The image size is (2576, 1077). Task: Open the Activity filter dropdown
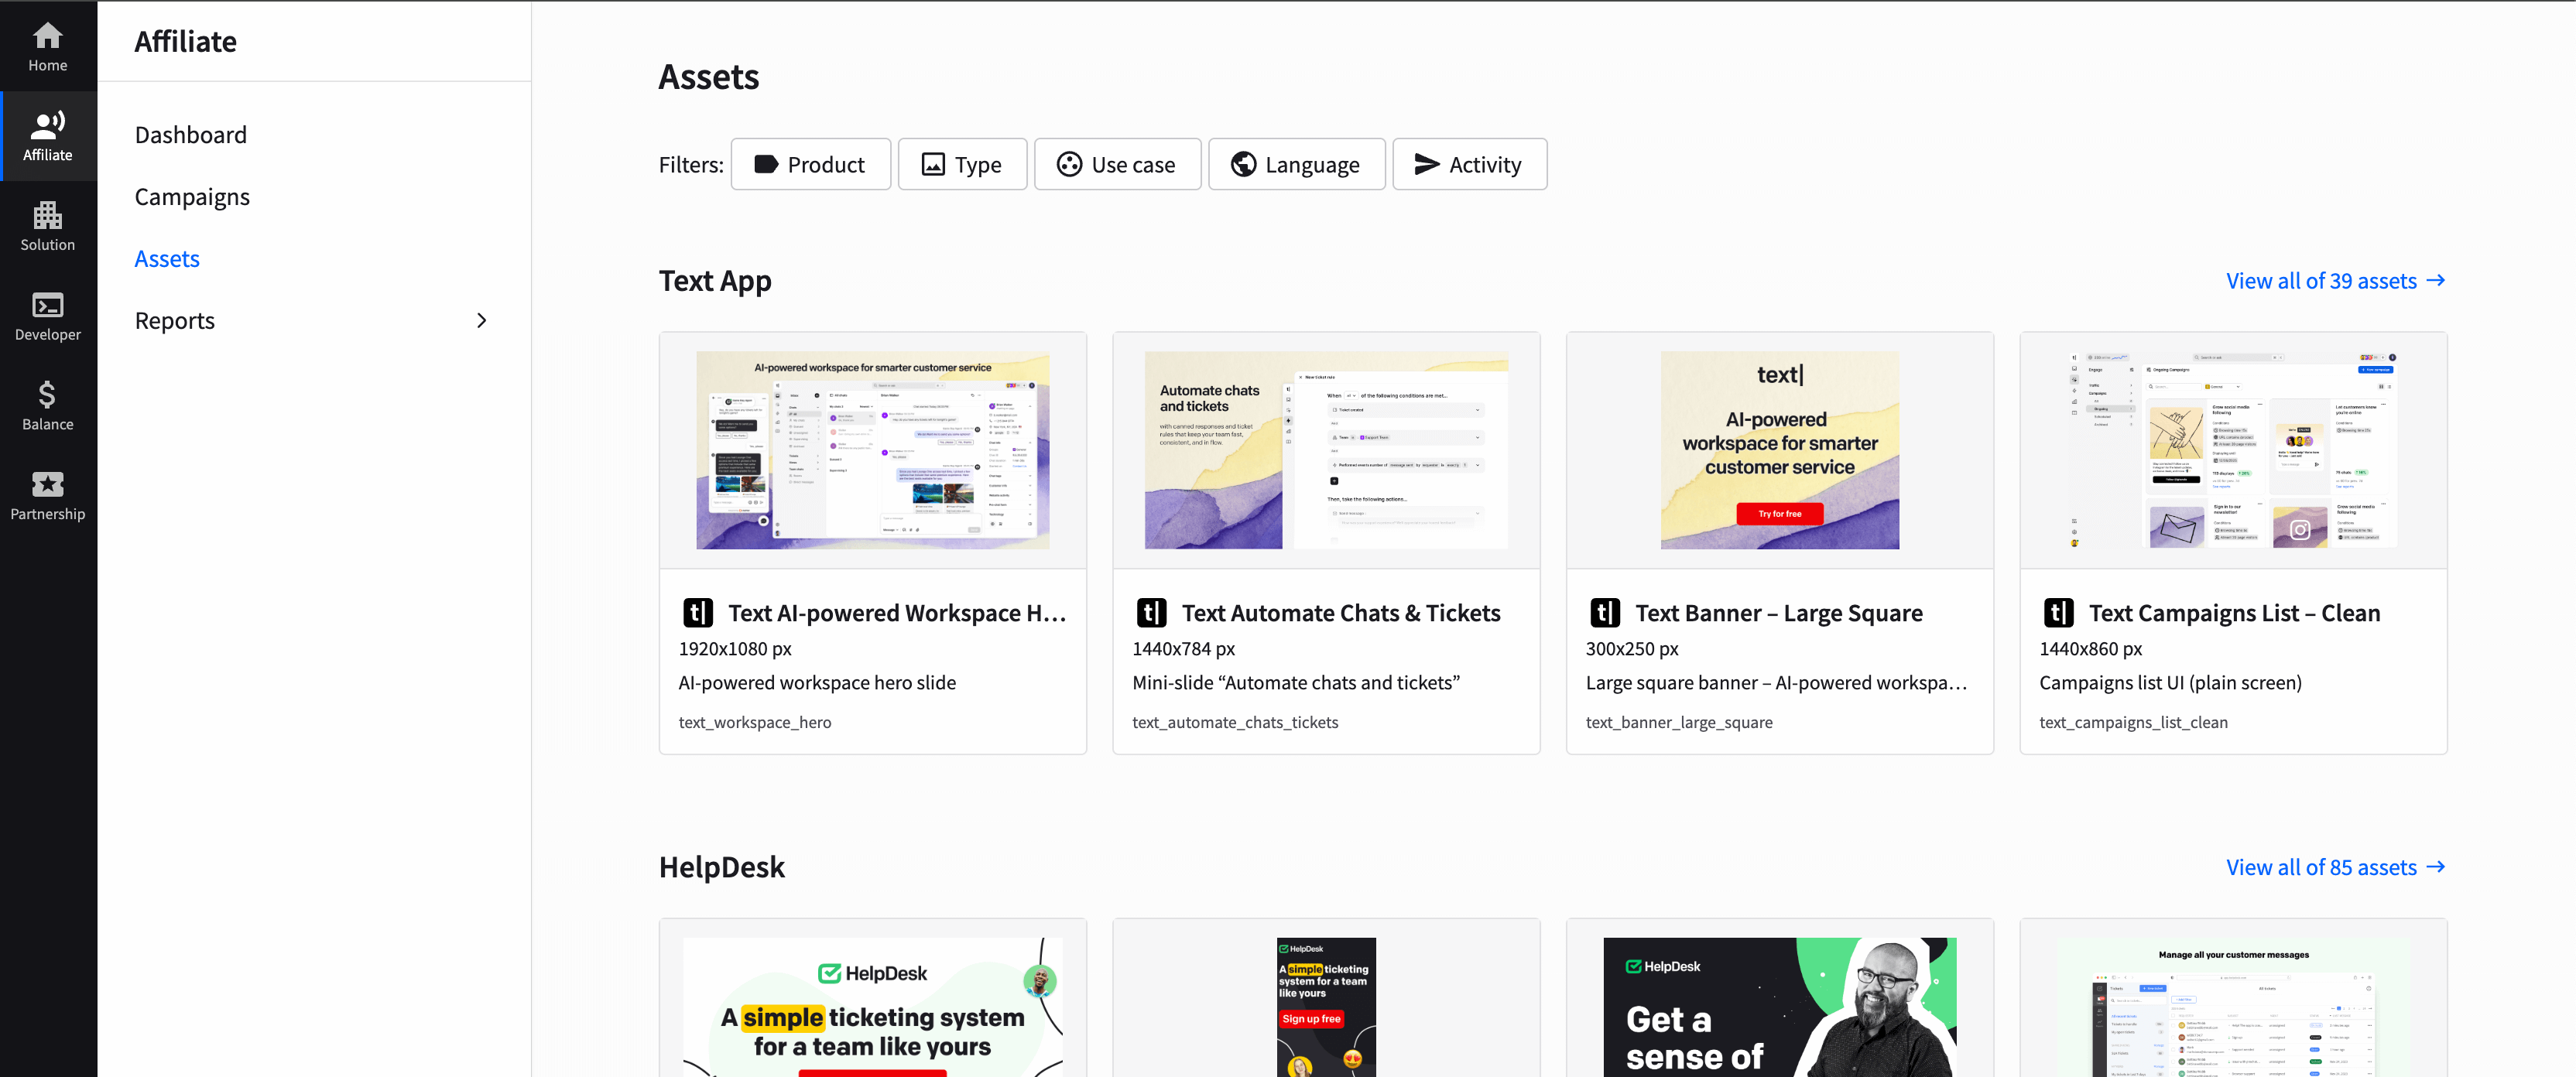(1469, 164)
